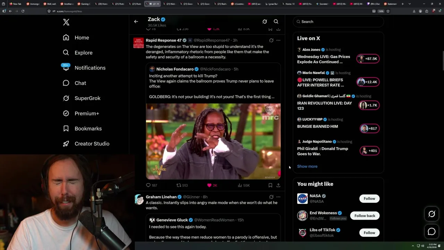Expand the system tray hidden icons chevron

(413, 246)
